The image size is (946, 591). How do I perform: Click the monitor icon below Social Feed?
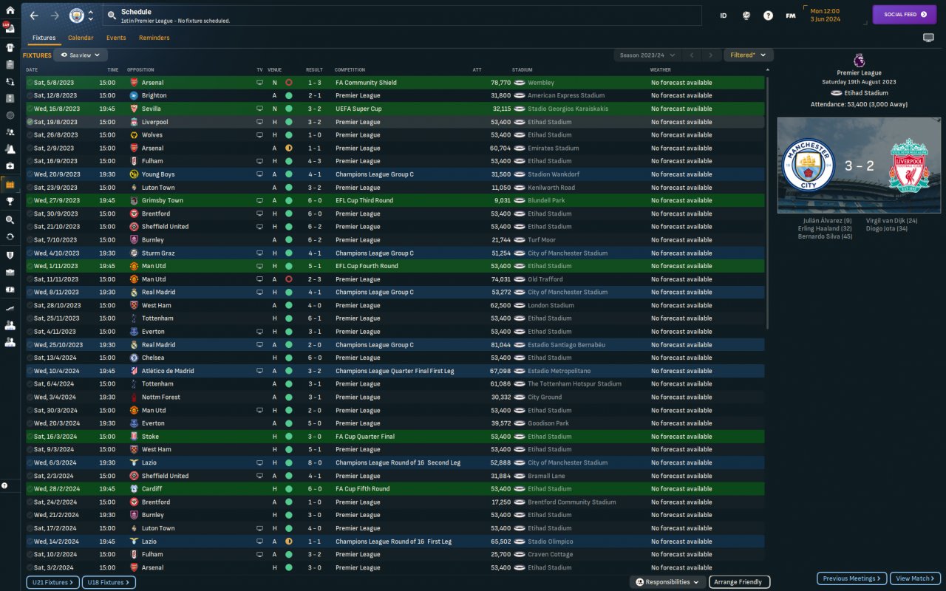coord(928,38)
